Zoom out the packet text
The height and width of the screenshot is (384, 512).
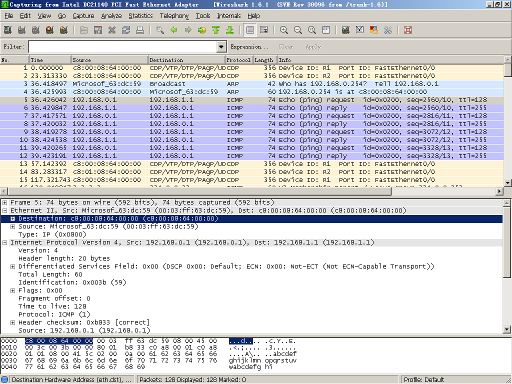[x=298, y=30]
